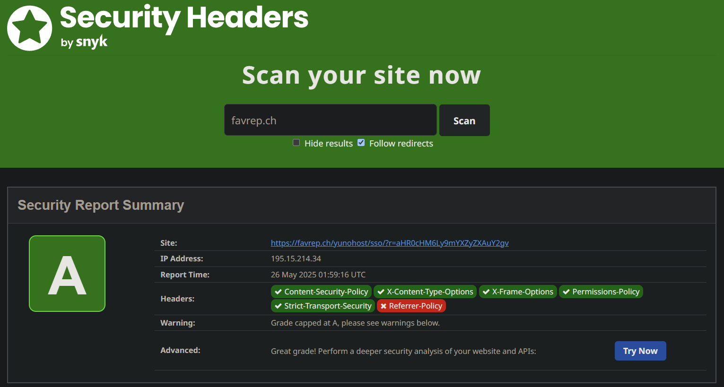Disable the Follow redirects checkbox
724x387 pixels.
pos(361,142)
